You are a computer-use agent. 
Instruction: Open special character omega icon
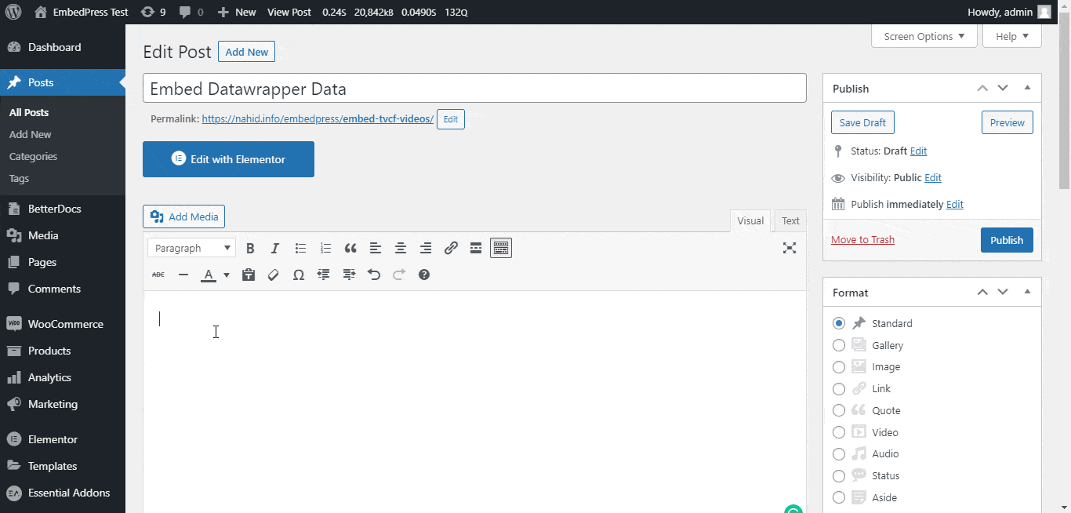299,275
